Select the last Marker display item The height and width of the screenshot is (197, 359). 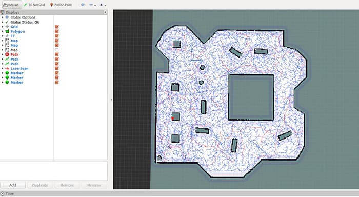click(17, 82)
